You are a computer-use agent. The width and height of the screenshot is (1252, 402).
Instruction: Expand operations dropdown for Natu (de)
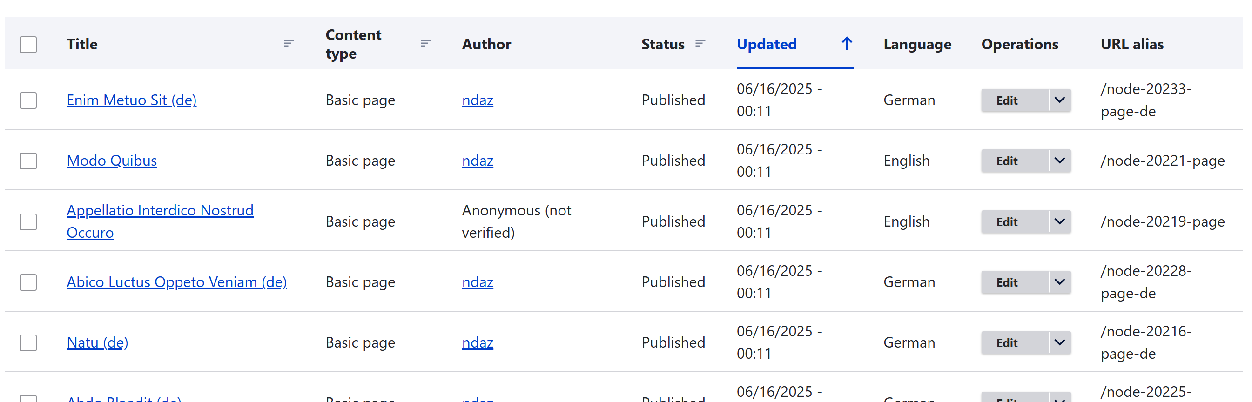point(1059,343)
